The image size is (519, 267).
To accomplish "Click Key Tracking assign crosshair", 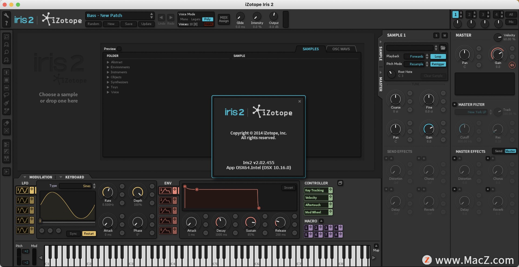I will click(330, 190).
